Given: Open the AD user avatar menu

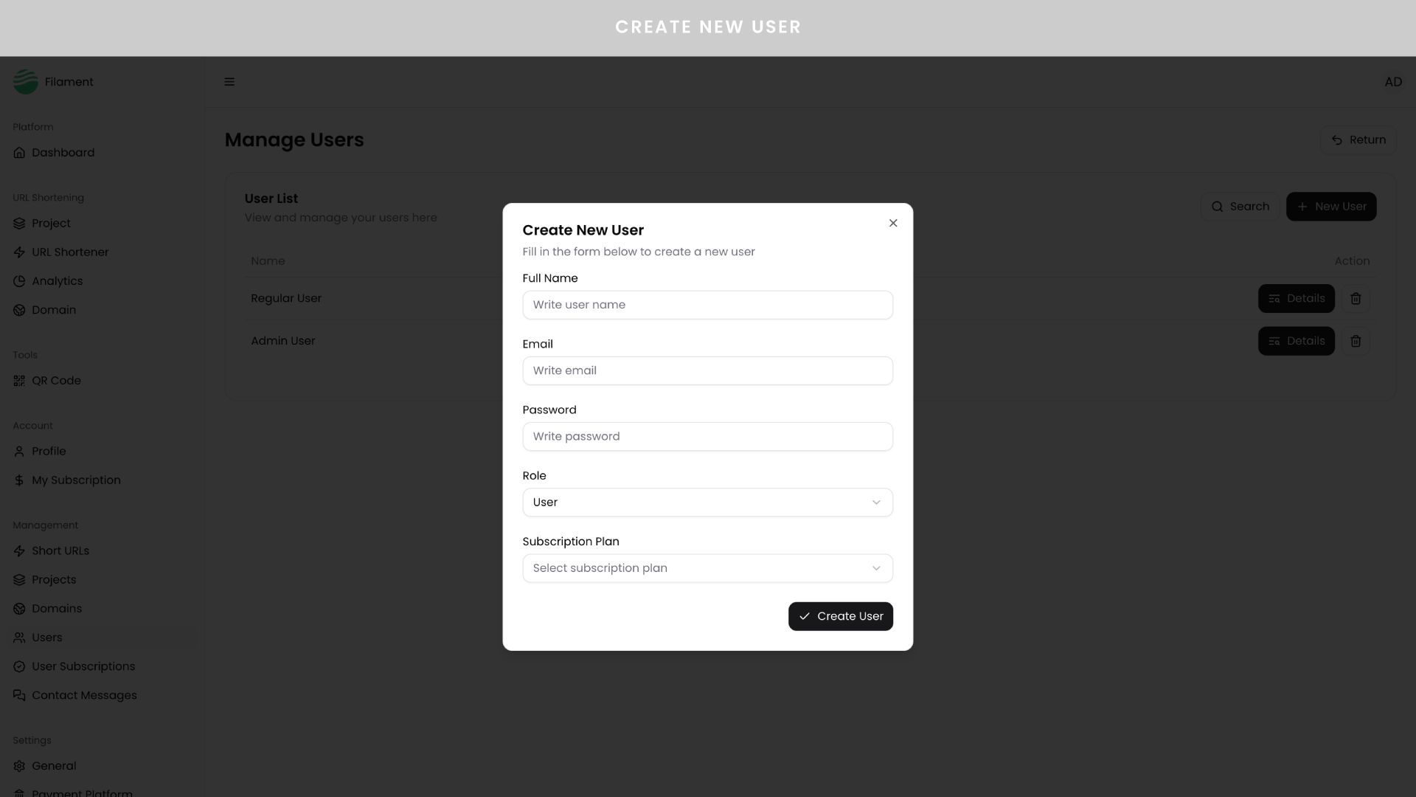Looking at the screenshot, I should tap(1392, 82).
